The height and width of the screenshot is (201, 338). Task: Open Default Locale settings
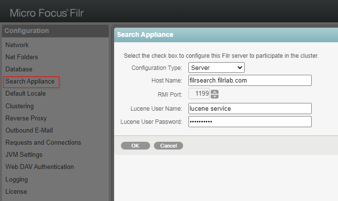coord(25,94)
